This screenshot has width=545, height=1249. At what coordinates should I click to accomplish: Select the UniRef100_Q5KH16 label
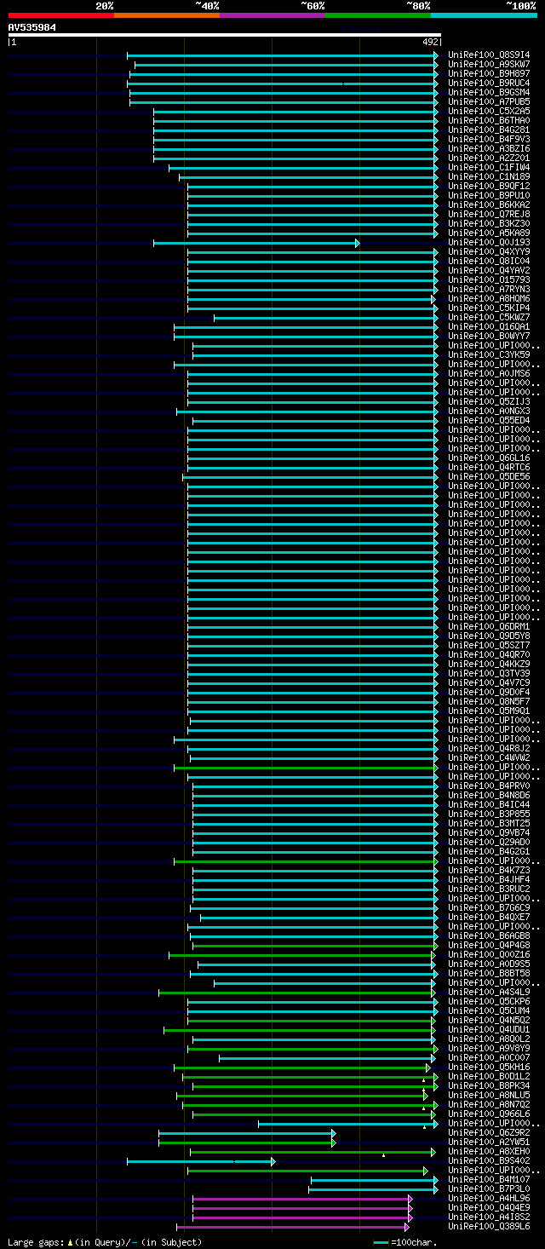489,1067
